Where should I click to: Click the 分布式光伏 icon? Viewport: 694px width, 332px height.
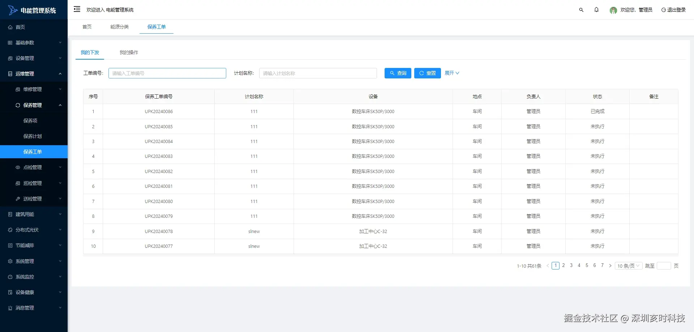click(10, 230)
